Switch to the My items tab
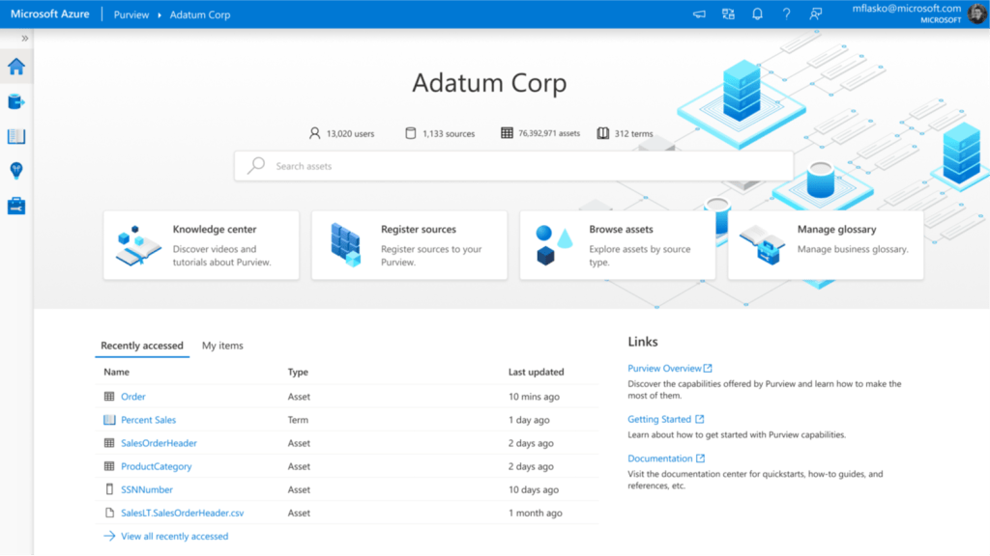This screenshot has width=990, height=556. coord(222,346)
